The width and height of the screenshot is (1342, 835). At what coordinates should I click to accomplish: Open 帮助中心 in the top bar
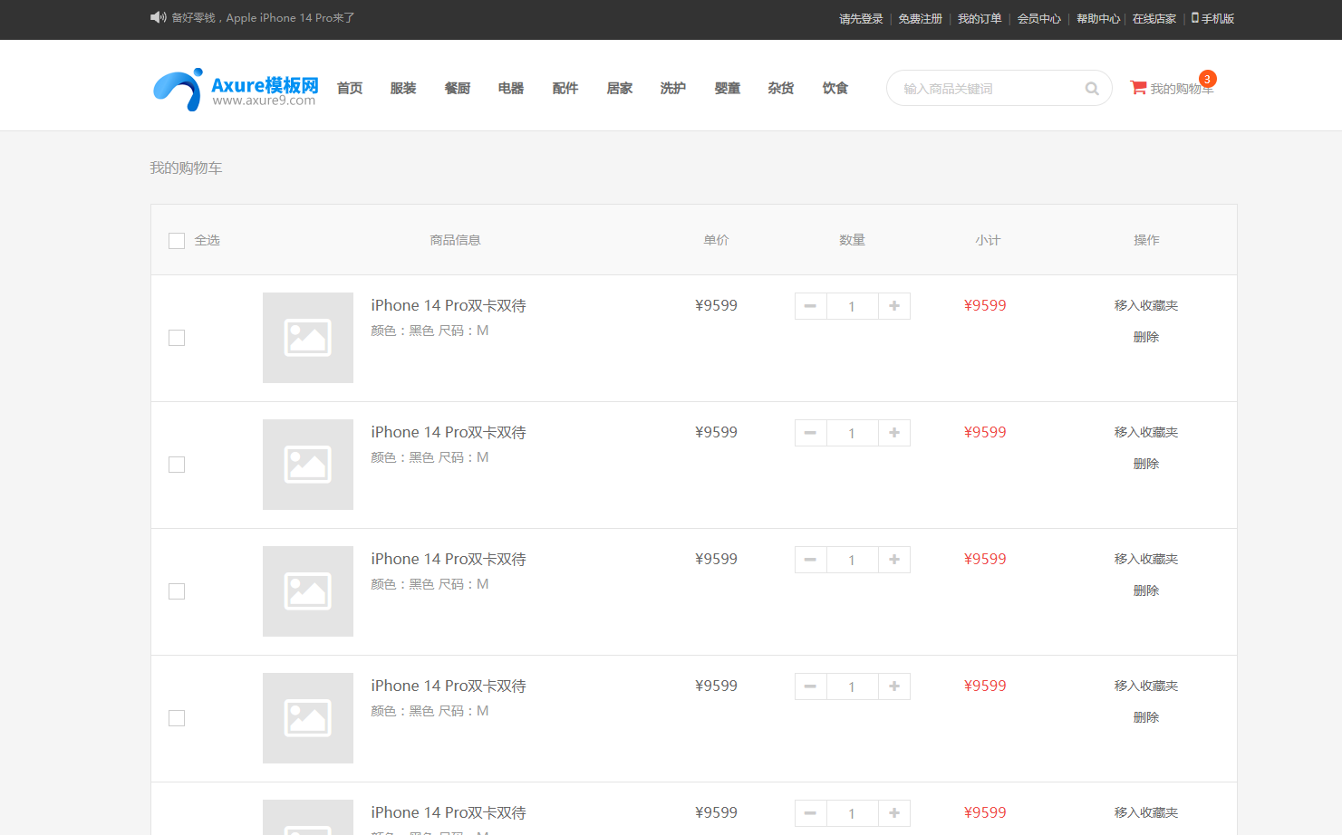1098,18
